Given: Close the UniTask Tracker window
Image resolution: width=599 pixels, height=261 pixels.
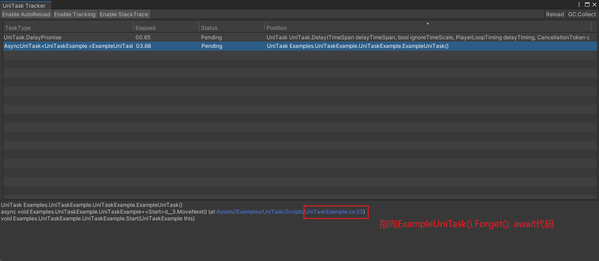Looking at the screenshot, I should (x=594, y=5).
